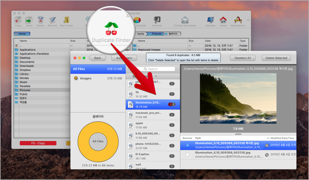Select the apple duplicate entry 17.05 MB

[x=153, y=125]
